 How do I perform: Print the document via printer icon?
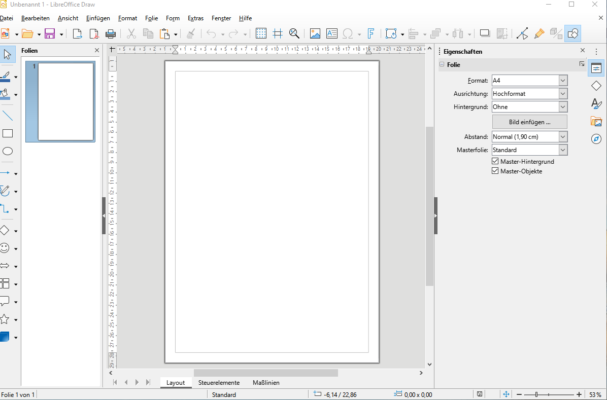tap(111, 33)
